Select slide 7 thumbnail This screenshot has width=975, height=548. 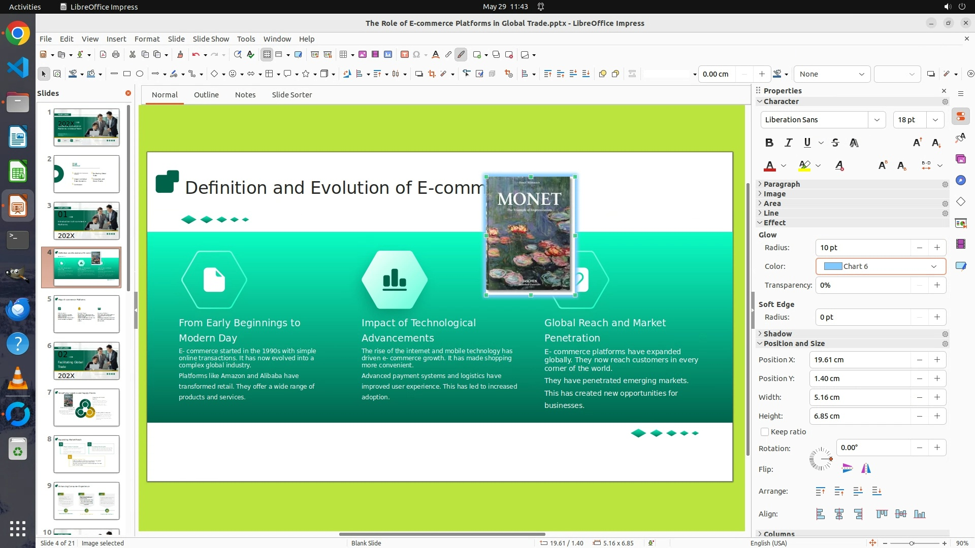click(86, 407)
